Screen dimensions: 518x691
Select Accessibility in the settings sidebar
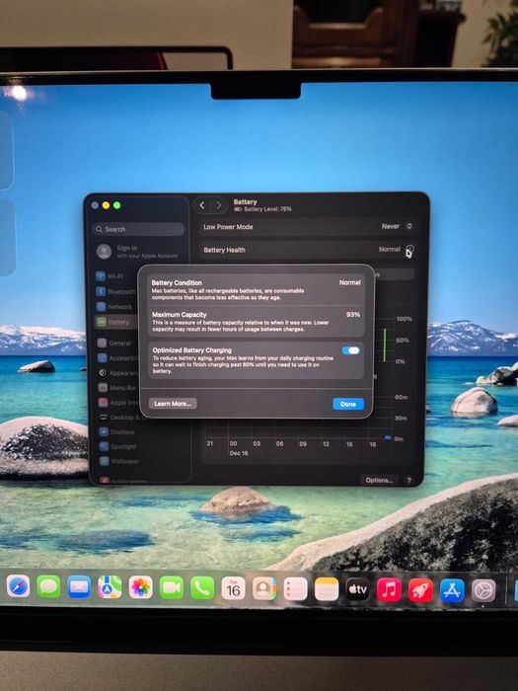(x=117, y=357)
